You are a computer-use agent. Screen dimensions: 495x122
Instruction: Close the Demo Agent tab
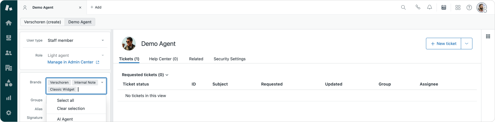click(x=80, y=7)
